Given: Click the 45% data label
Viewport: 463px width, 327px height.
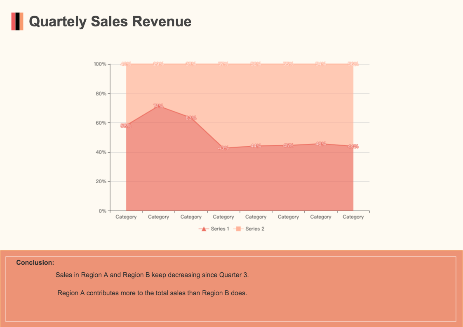Looking at the screenshot, I should pos(288,145).
